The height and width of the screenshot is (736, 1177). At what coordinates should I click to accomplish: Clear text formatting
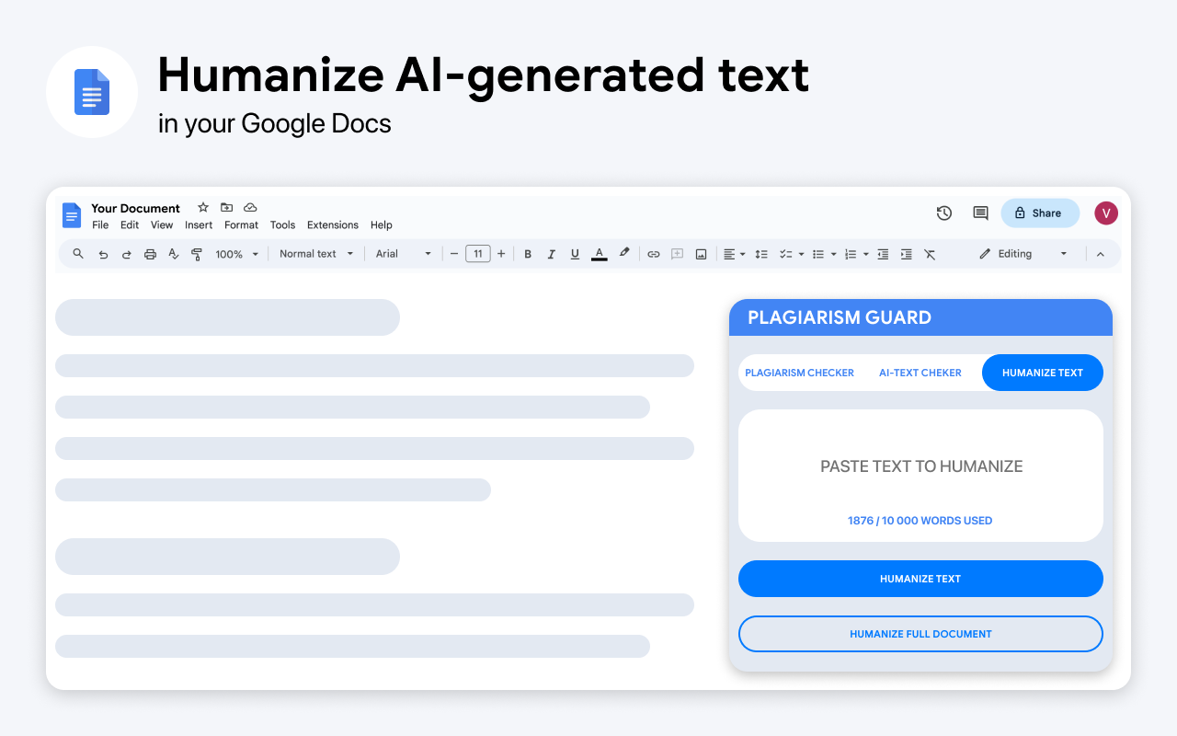point(930,254)
